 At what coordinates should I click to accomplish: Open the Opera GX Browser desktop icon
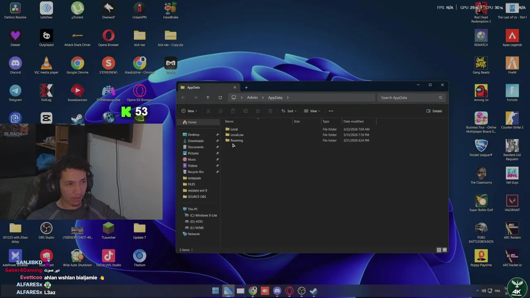(140, 93)
